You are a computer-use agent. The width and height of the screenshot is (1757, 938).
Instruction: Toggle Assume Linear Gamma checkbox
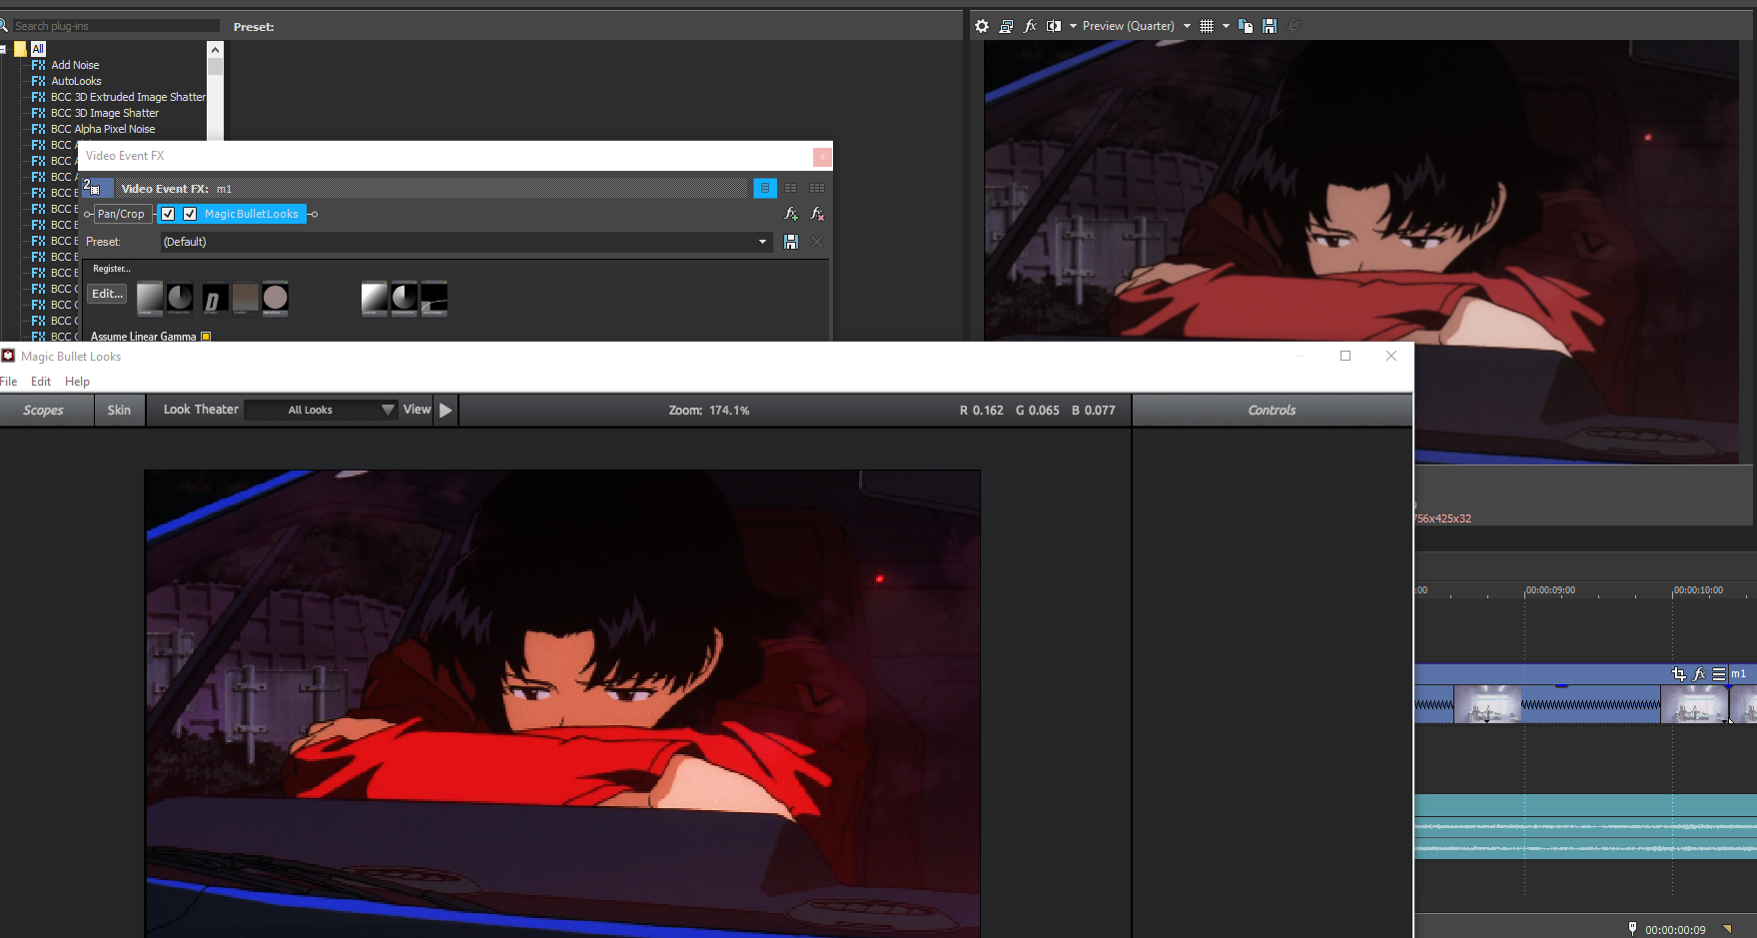coord(206,337)
